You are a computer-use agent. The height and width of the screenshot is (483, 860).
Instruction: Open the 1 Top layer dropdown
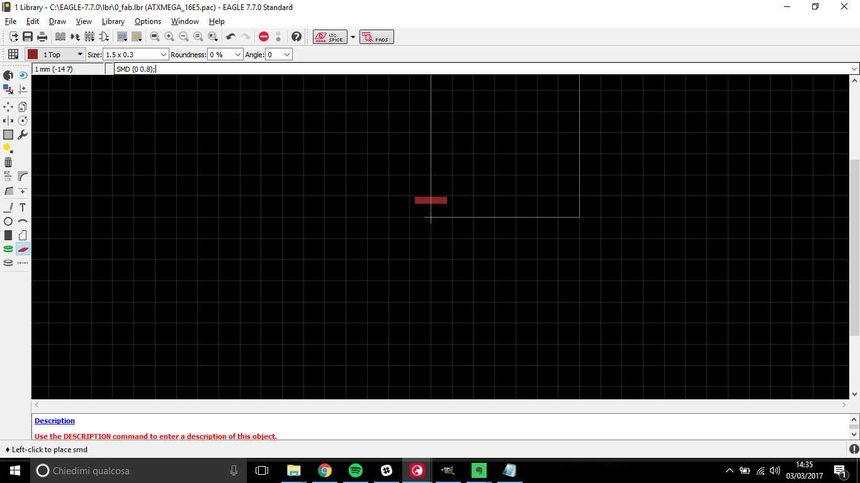pos(55,55)
